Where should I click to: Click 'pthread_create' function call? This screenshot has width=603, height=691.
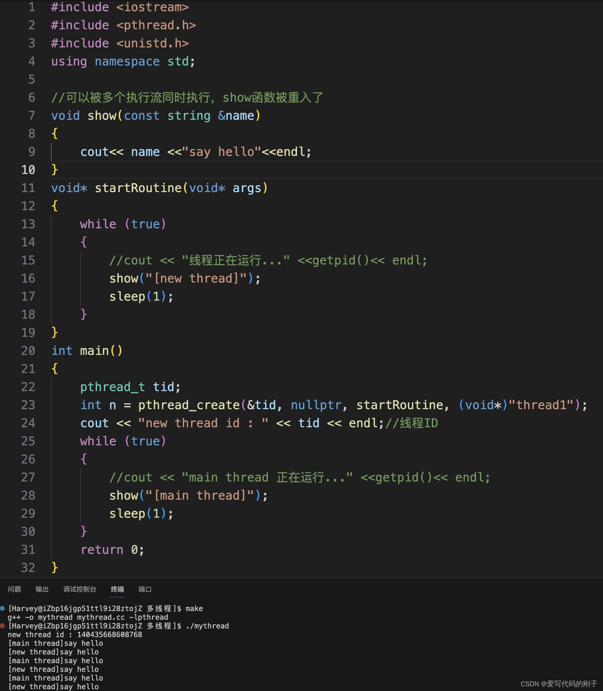[189, 405]
